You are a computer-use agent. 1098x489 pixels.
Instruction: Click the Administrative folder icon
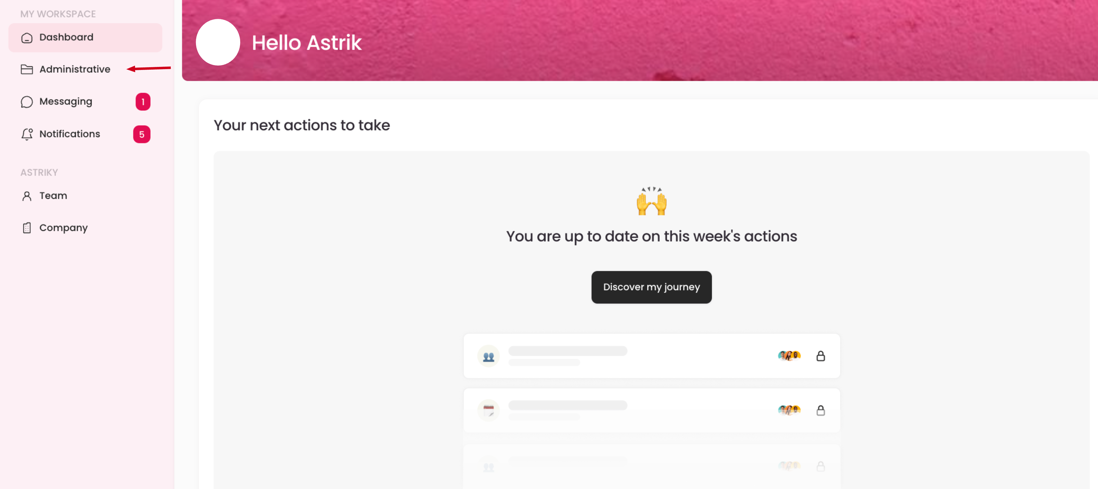click(x=27, y=69)
